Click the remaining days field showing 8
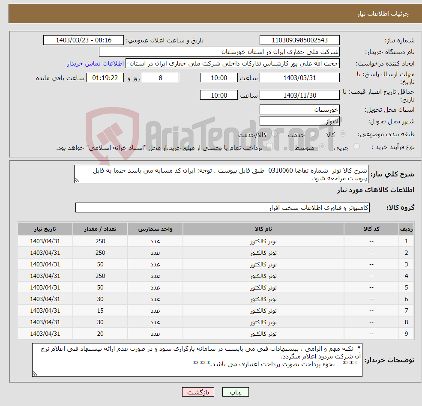 [x=160, y=78]
